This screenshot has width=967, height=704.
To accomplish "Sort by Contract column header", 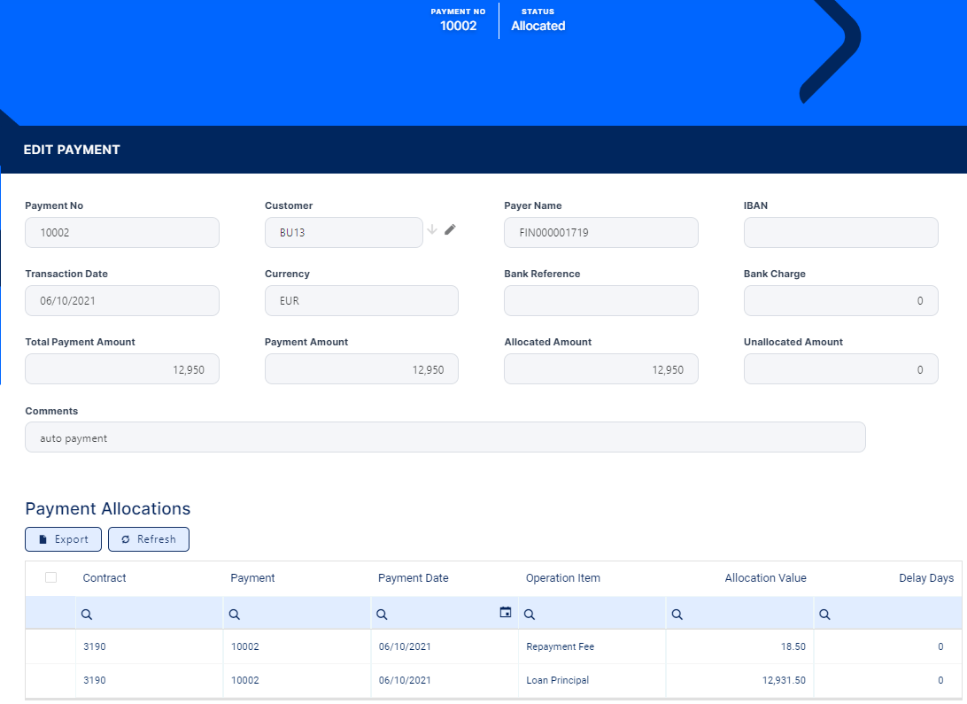I will [104, 578].
